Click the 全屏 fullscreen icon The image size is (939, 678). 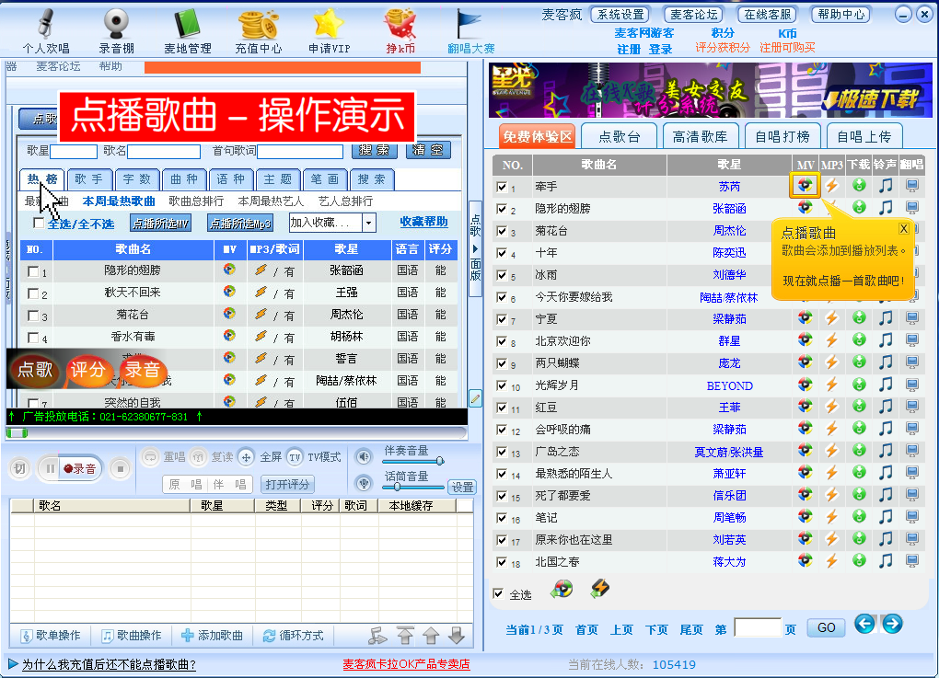246,457
